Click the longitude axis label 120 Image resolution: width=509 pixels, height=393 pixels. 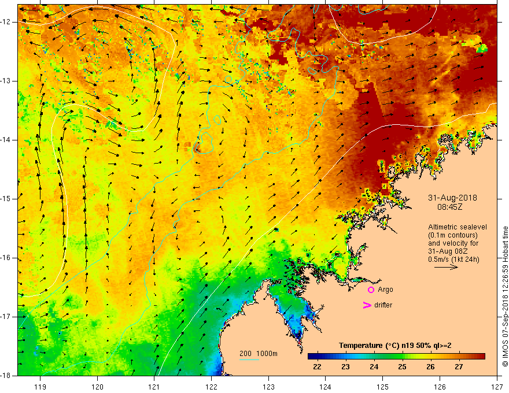97,387
